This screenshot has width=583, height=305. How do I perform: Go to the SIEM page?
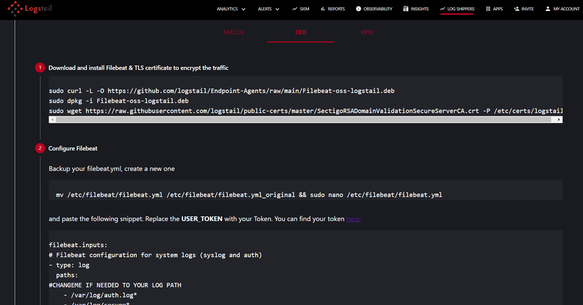pyautogui.click(x=301, y=9)
